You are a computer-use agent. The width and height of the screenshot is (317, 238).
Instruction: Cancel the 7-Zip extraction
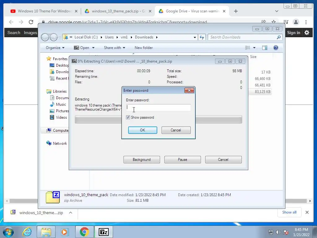(x=223, y=160)
